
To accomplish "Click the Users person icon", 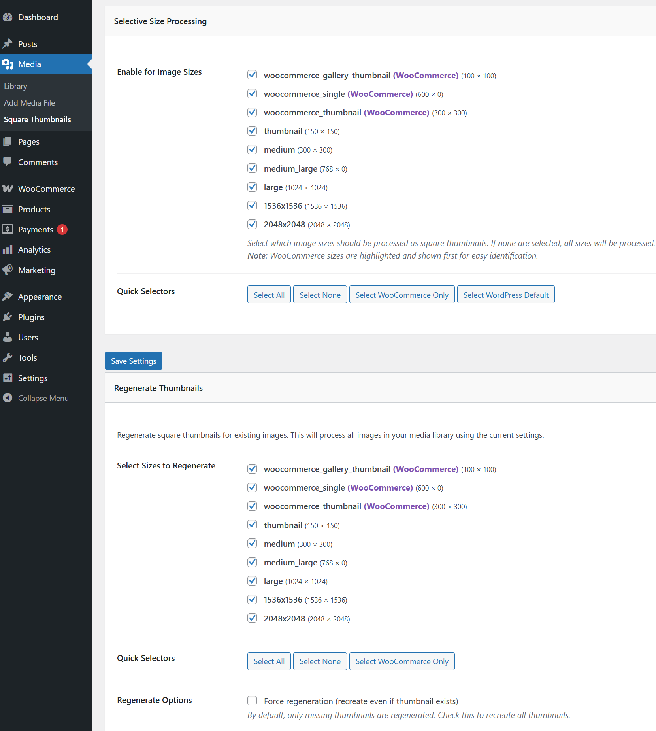I will point(8,337).
